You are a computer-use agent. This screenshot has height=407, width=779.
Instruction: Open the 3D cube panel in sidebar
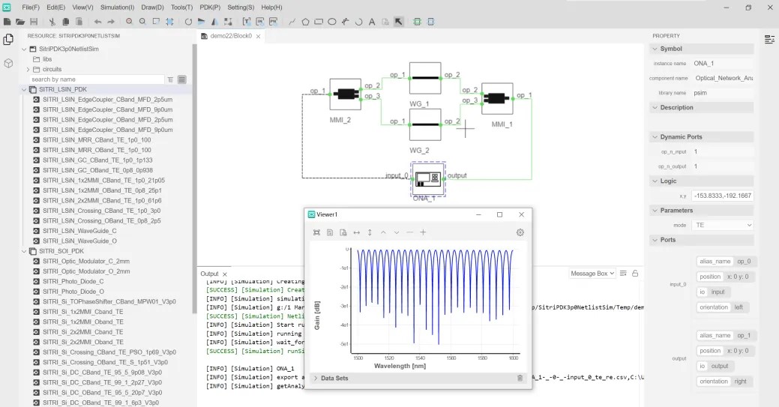tap(8, 64)
